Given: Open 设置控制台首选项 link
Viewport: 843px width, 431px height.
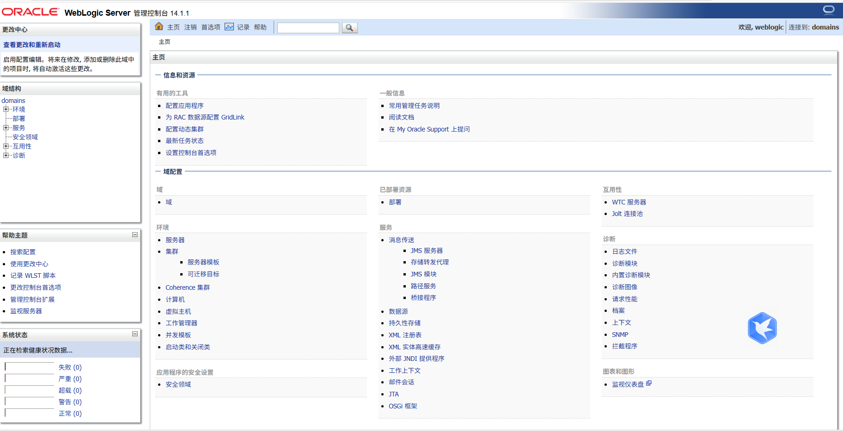Looking at the screenshot, I should click(191, 153).
